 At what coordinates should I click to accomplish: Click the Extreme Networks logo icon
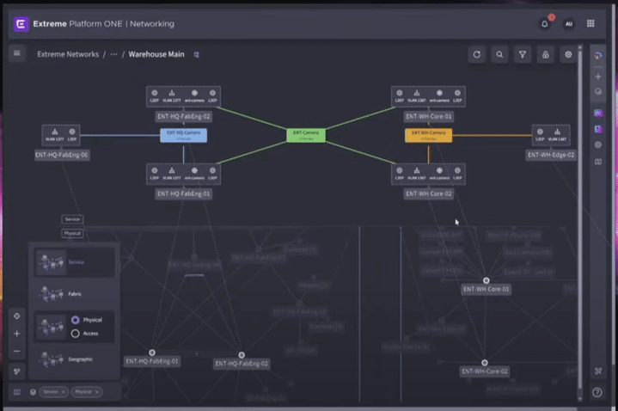(x=21, y=24)
